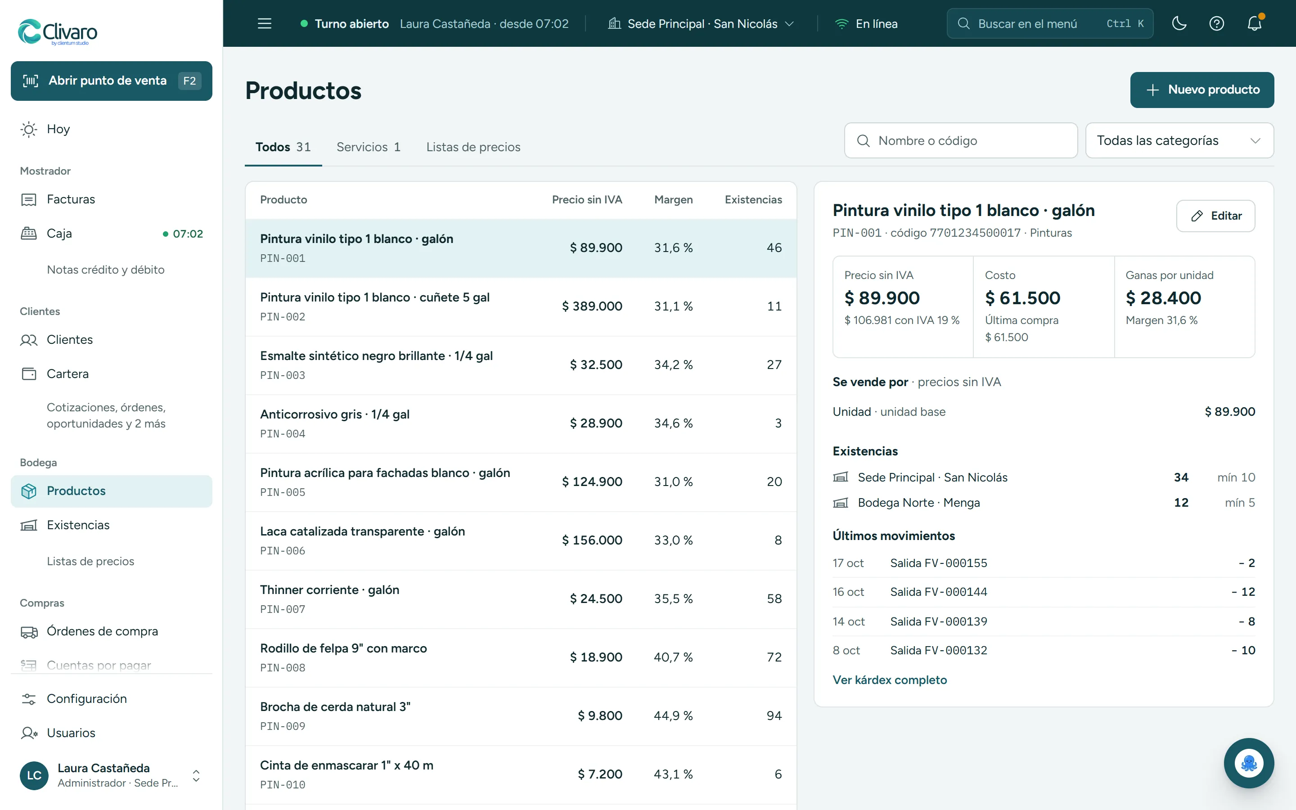The height and width of the screenshot is (810, 1296).
Task: Open Configuración in sidebar
Action: pyautogui.click(x=112, y=698)
